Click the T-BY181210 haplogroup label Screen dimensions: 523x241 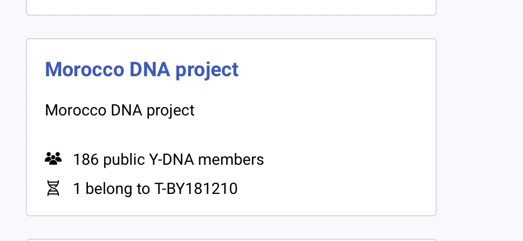(x=195, y=189)
